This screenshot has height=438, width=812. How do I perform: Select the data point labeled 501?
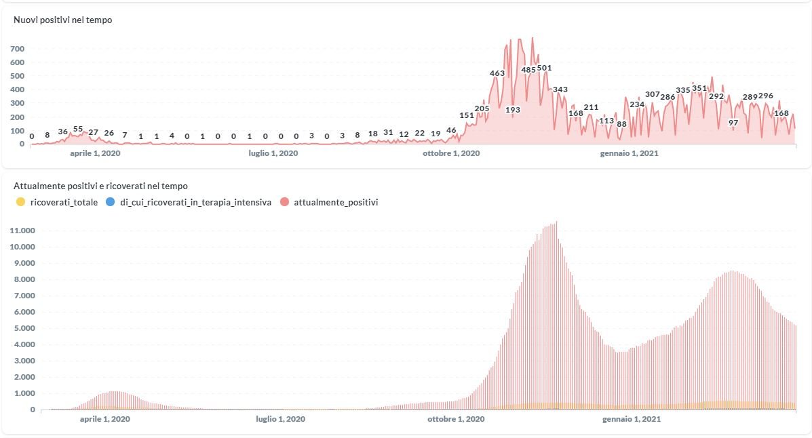click(544, 68)
